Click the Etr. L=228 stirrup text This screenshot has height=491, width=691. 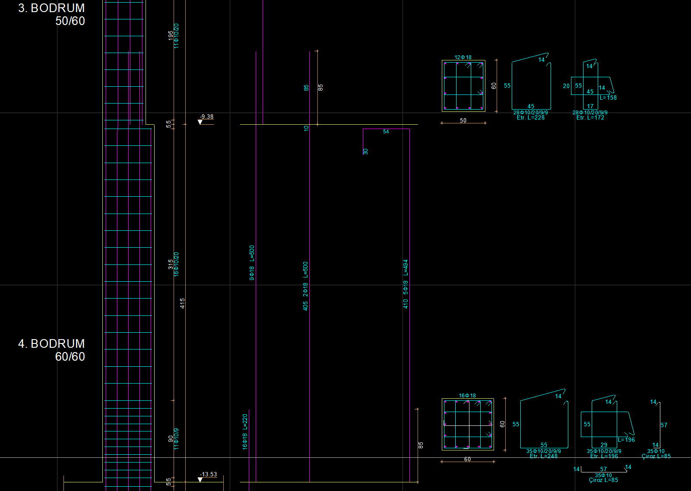(531, 117)
